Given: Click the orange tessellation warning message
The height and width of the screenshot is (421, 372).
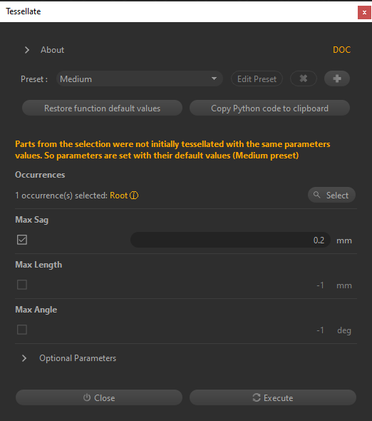Looking at the screenshot, I should pyautogui.click(x=172, y=150).
